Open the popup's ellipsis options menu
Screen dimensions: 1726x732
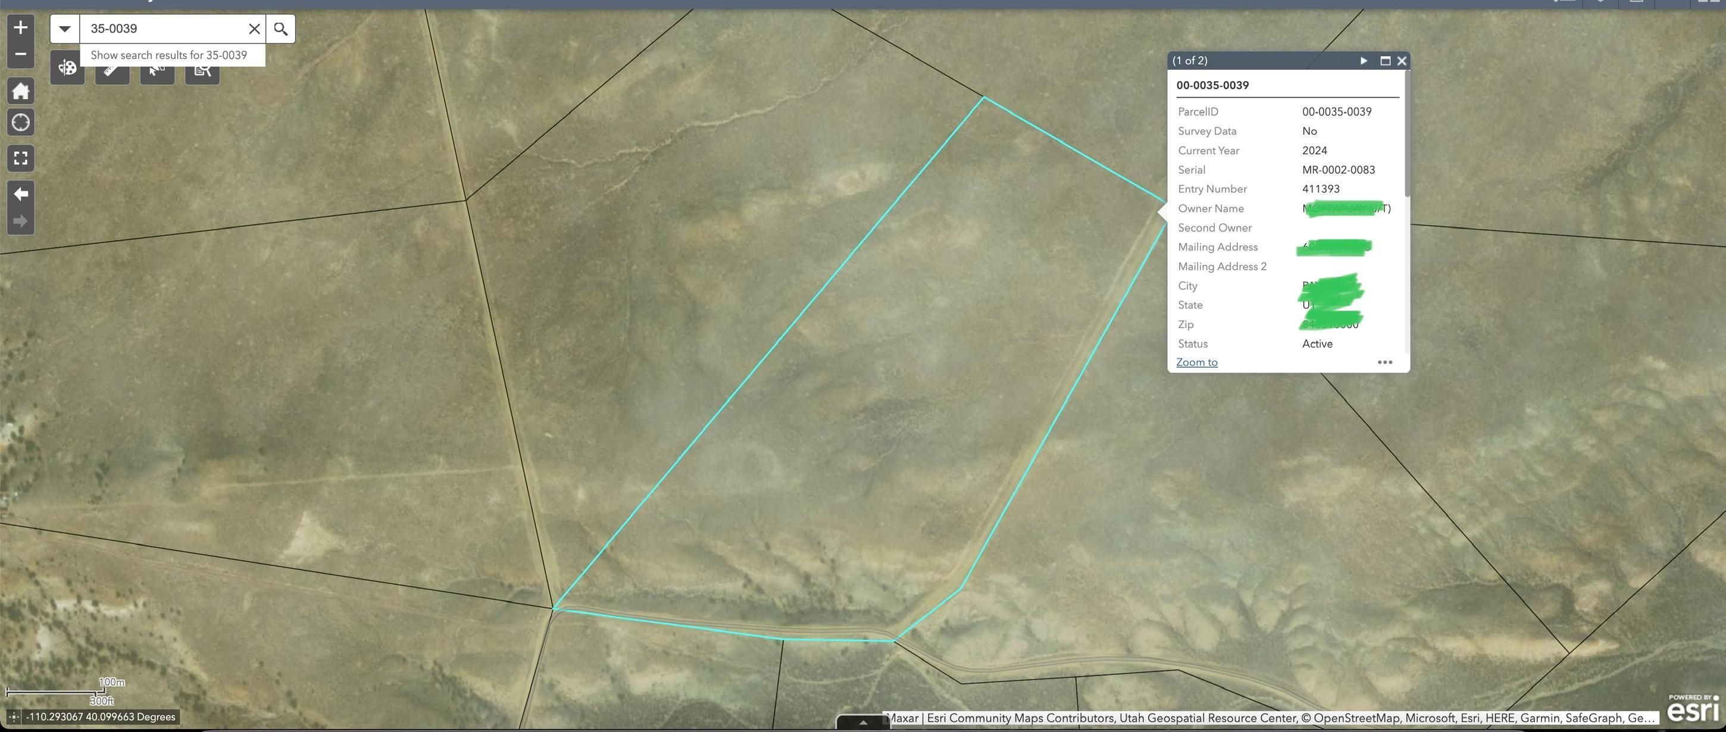click(x=1384, y=362)
